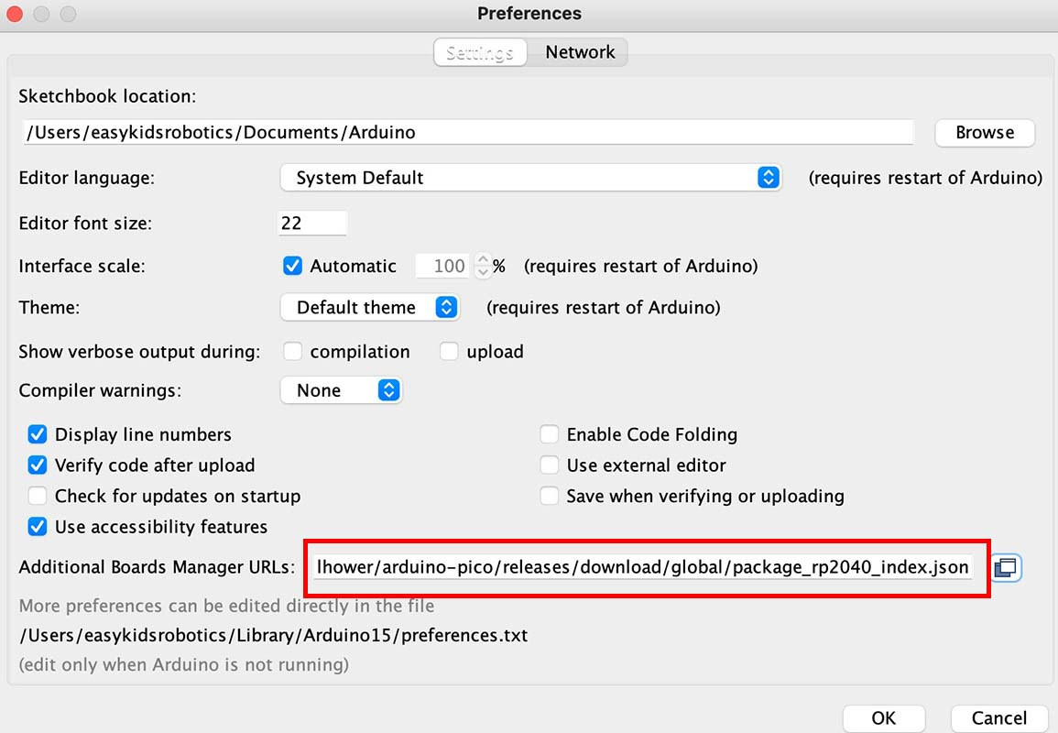Open the Default theme dropdown
This screenshot has width=1058, height=733.
click(370, 307)
